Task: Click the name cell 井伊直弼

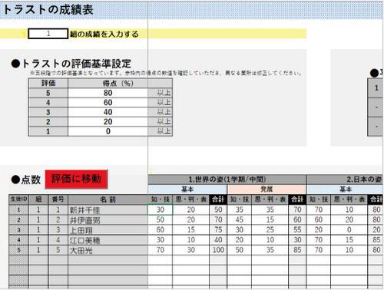Action: point(108,220)
